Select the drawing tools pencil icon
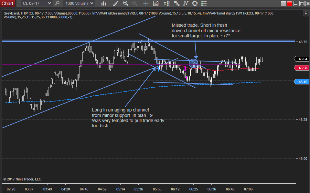This screenshot has height=193, width=310. pos(116,3)
